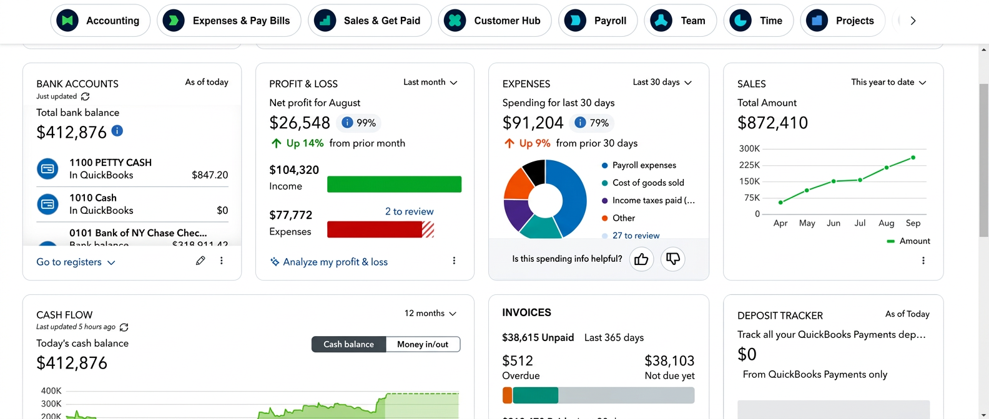The width and height of the screenshot is (989, 419).
Task: View total bank balance info icon
Action: pos(117,130)
